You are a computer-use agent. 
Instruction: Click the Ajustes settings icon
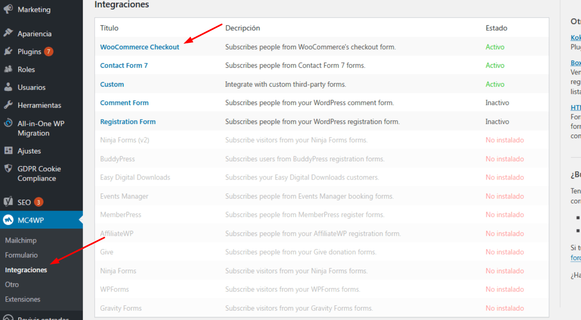coord(8,151)
